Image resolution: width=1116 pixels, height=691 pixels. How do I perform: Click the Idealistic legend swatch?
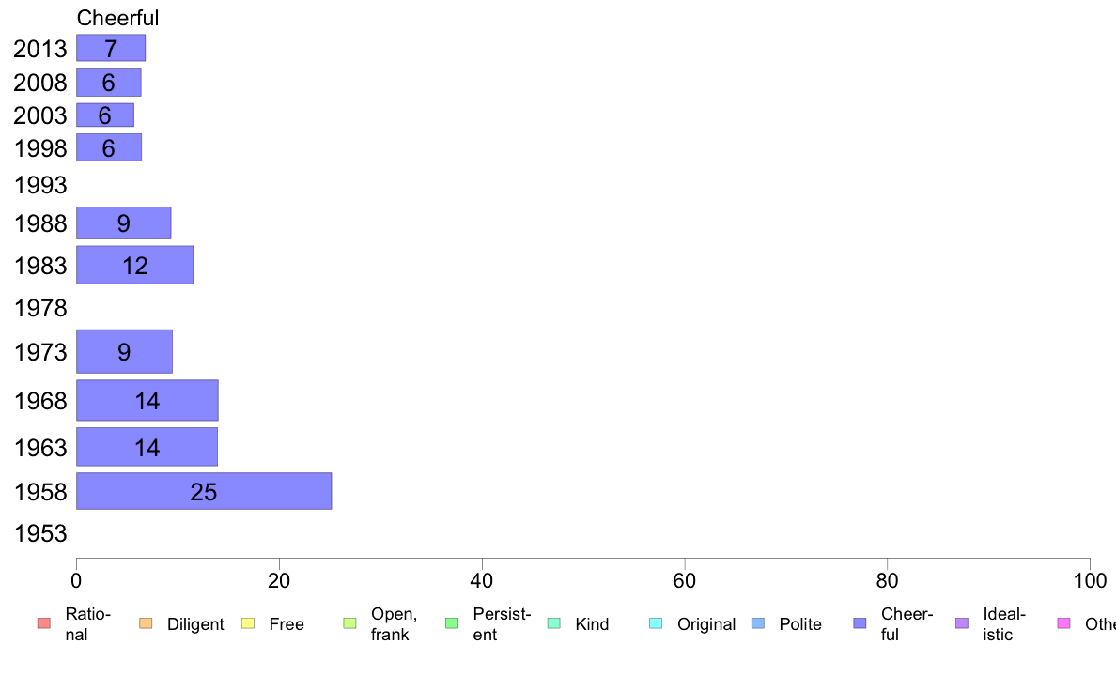(x=962, y=623)
